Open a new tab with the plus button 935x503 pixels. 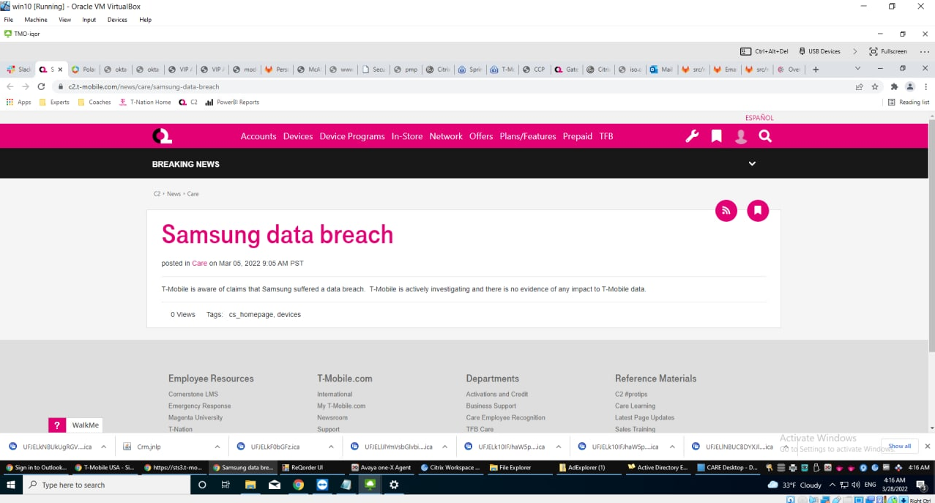click(816, 70)
